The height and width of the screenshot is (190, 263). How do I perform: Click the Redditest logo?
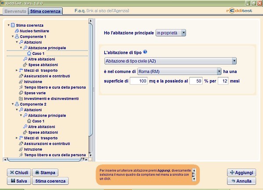pyautogui.click(x=239, y=10)
